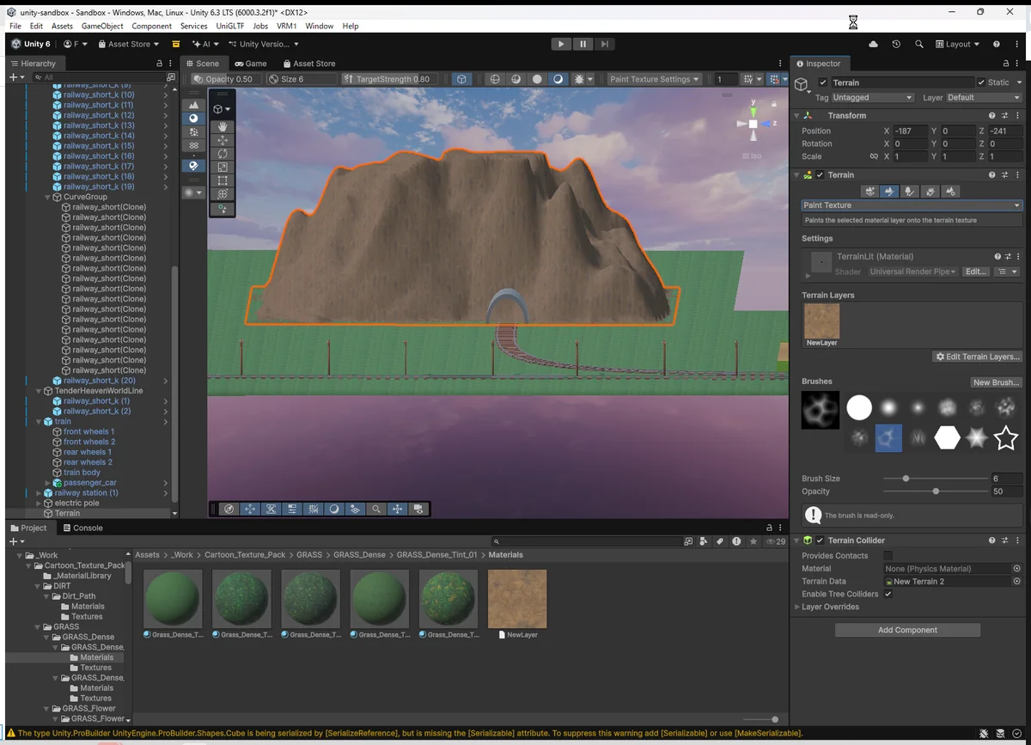Select the Rotate tool in scene toolbar

tap(223, 154)
